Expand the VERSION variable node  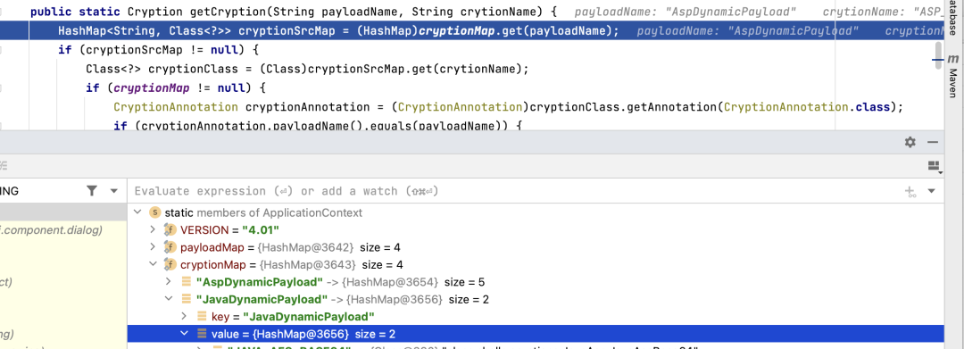pos(154,229)
